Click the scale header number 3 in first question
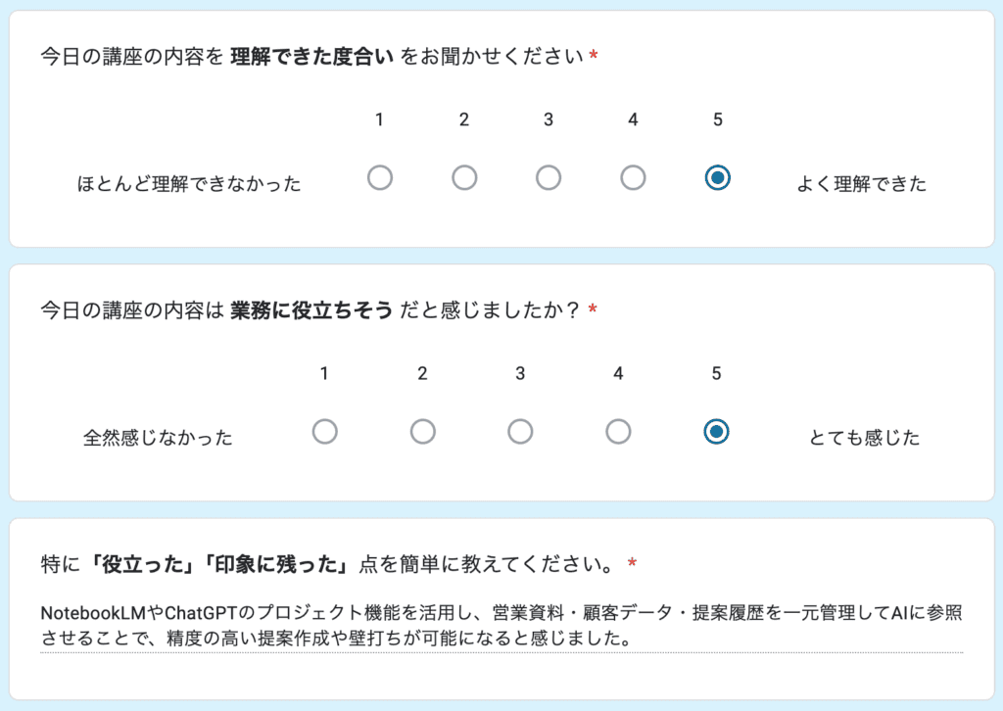 coord(548,118)
